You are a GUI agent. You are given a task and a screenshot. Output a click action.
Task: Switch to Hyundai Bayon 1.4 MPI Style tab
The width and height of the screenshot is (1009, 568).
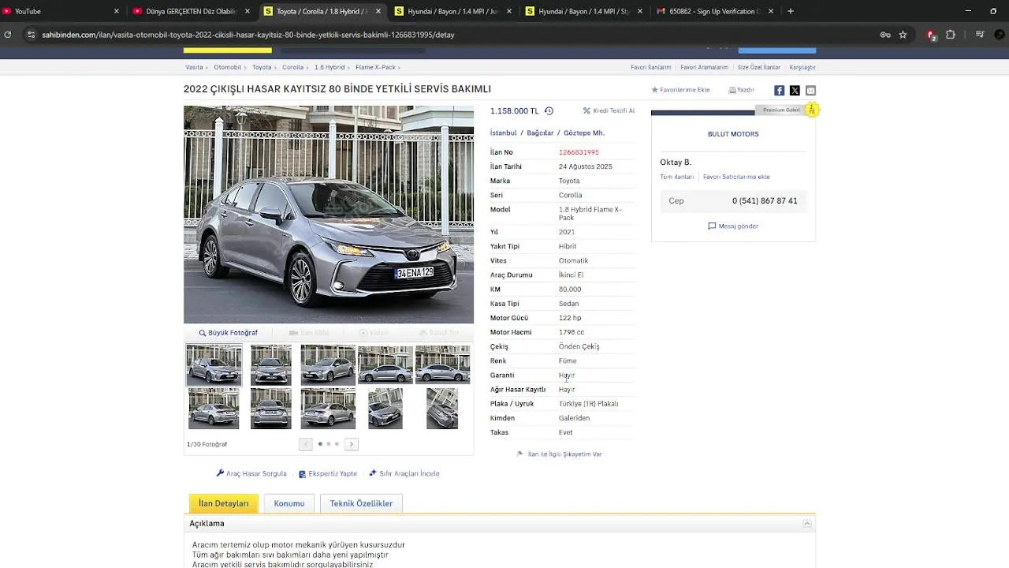583,11
